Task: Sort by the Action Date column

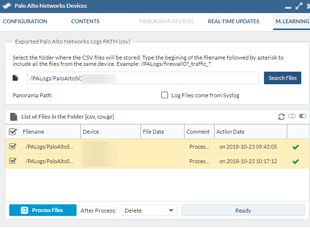Action: click(x=231, y=132)
